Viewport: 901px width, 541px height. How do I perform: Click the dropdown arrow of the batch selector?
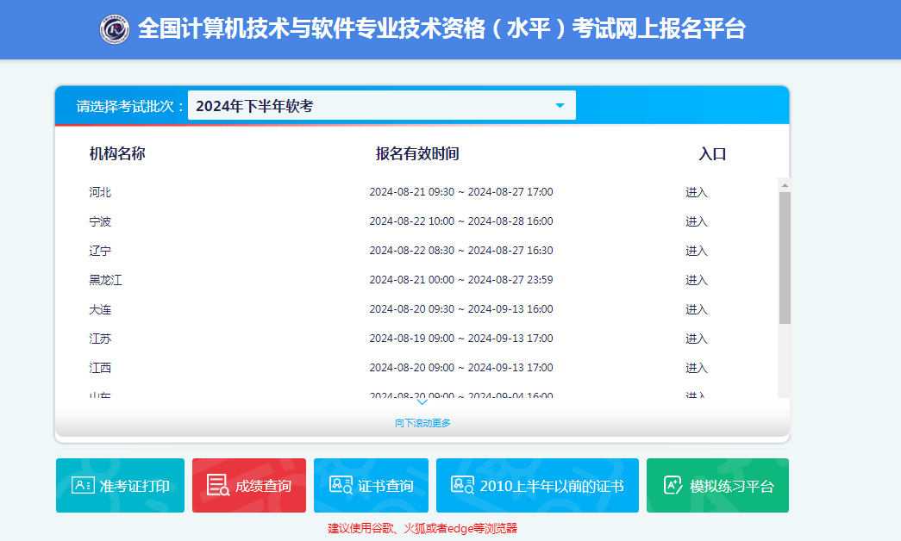[x=561, y=104]
